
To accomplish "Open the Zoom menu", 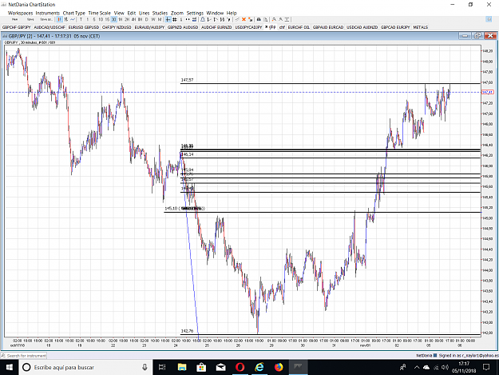I will coord(177,13).
